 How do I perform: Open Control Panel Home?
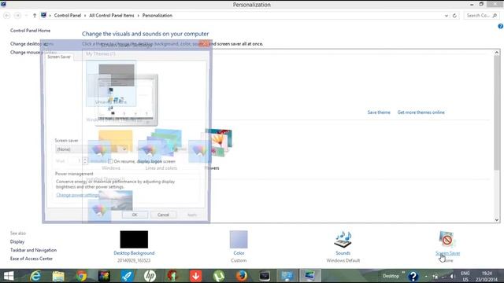pos(30,31)
